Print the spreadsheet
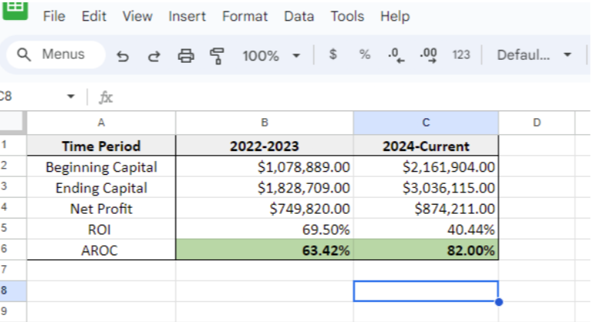Viewport: 593px width, 322px height. [186, 55]
